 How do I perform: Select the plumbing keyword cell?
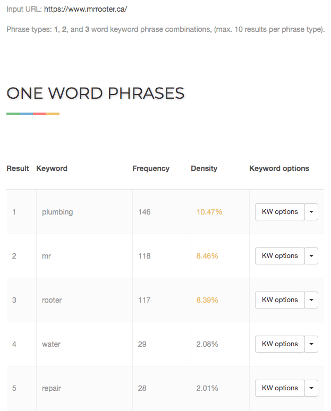click(84, 212)
